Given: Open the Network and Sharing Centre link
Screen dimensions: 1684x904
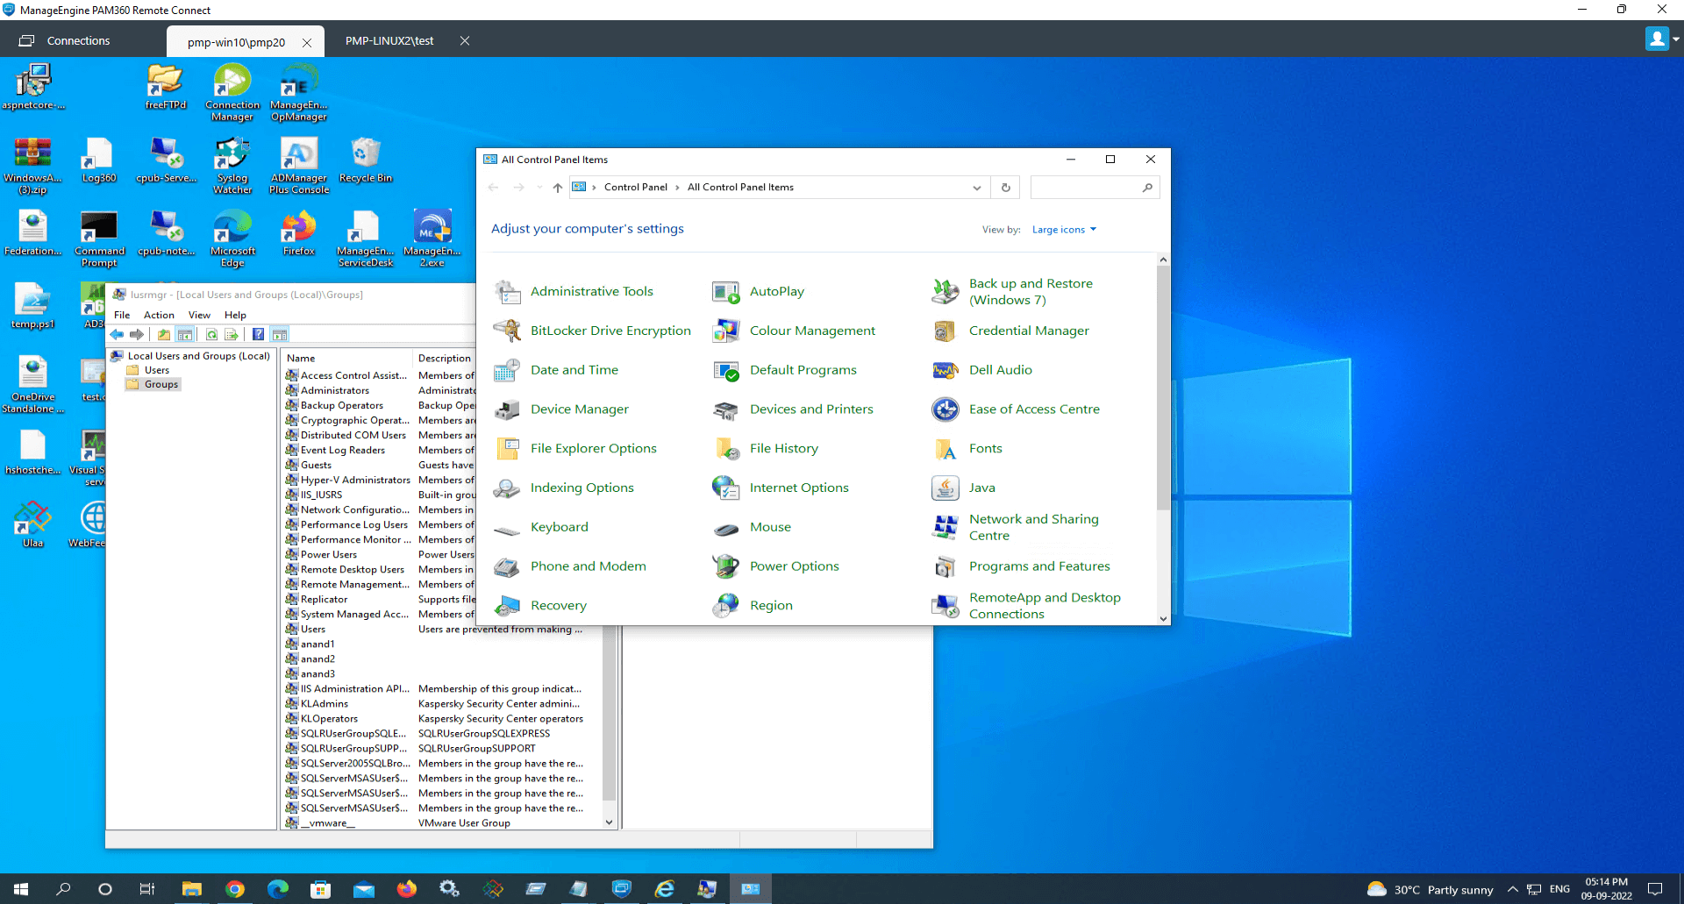Looking at the screenshot, I should click(1032, 527).
